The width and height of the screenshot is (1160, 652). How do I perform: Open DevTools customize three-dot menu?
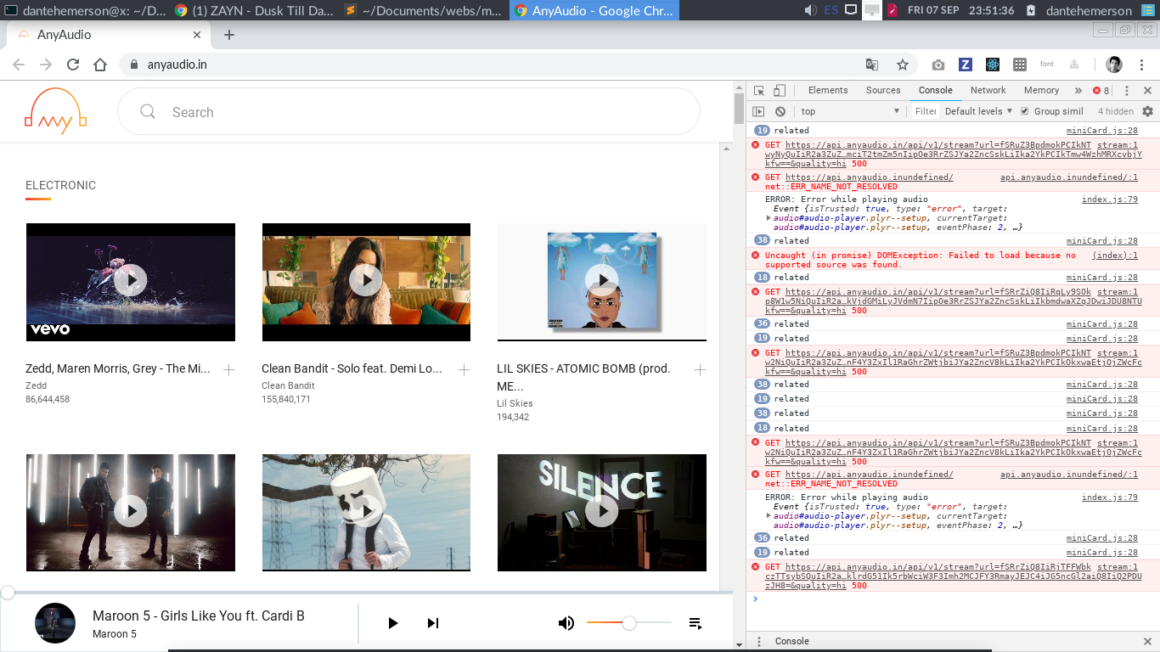[1128, 90]
